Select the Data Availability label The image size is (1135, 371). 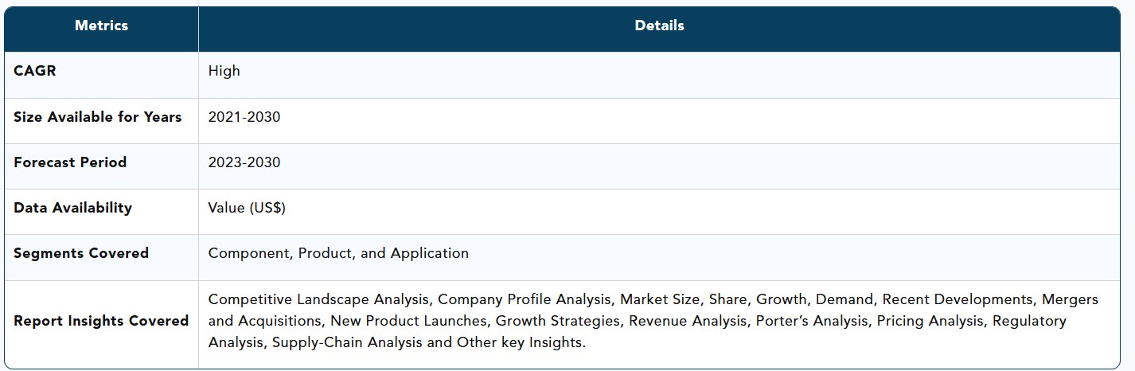coord(73,208)
